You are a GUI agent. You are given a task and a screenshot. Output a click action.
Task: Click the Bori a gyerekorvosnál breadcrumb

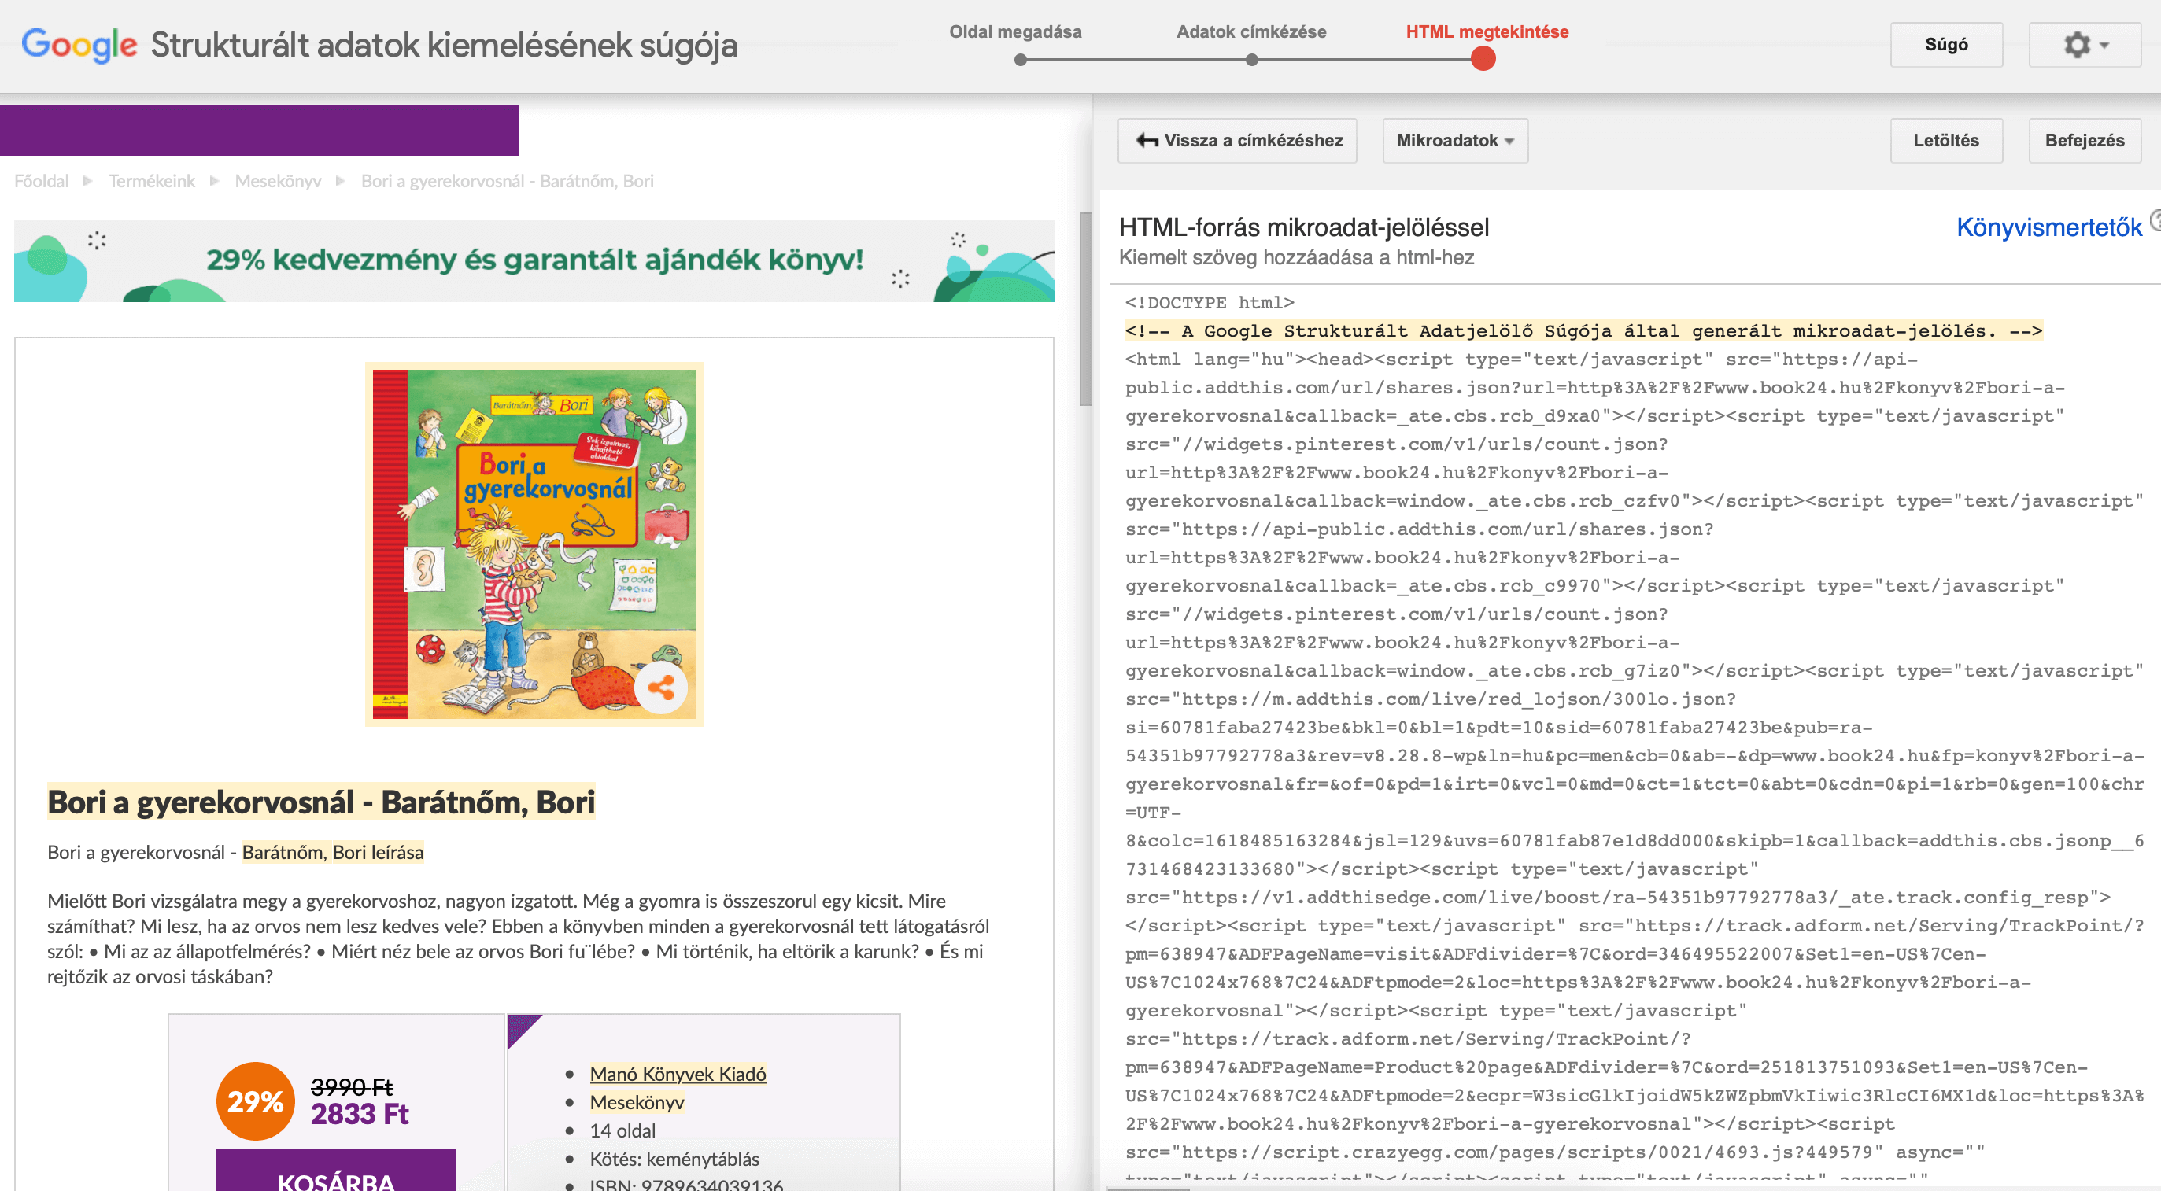[507, 181]
